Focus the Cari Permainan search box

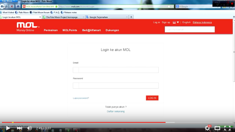(x=190, y=30)
